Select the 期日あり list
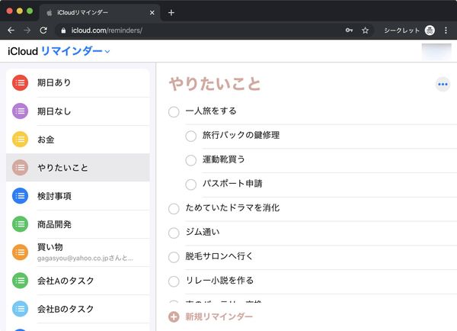 tap(78, 83)
